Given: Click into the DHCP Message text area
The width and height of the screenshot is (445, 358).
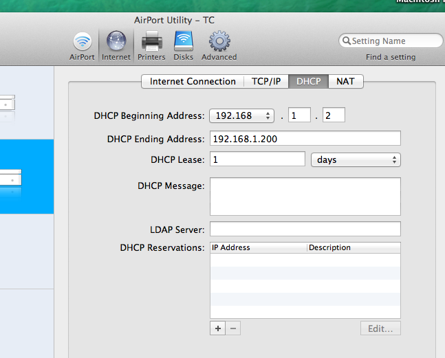Looking at the screenshot, I should point(305,197).
